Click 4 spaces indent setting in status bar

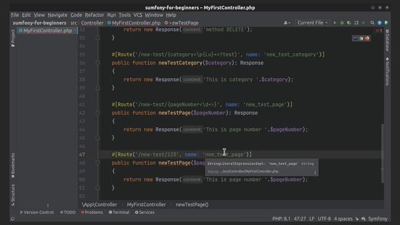click(x=343, y=219)
